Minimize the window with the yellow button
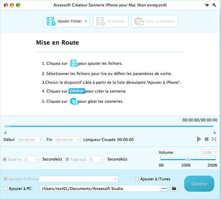This screenshot has height=199, width=221. pos(12,5)
